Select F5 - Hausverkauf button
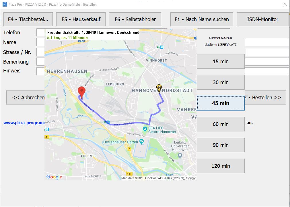This screenshot has width=290, height=207. (81, 19)
